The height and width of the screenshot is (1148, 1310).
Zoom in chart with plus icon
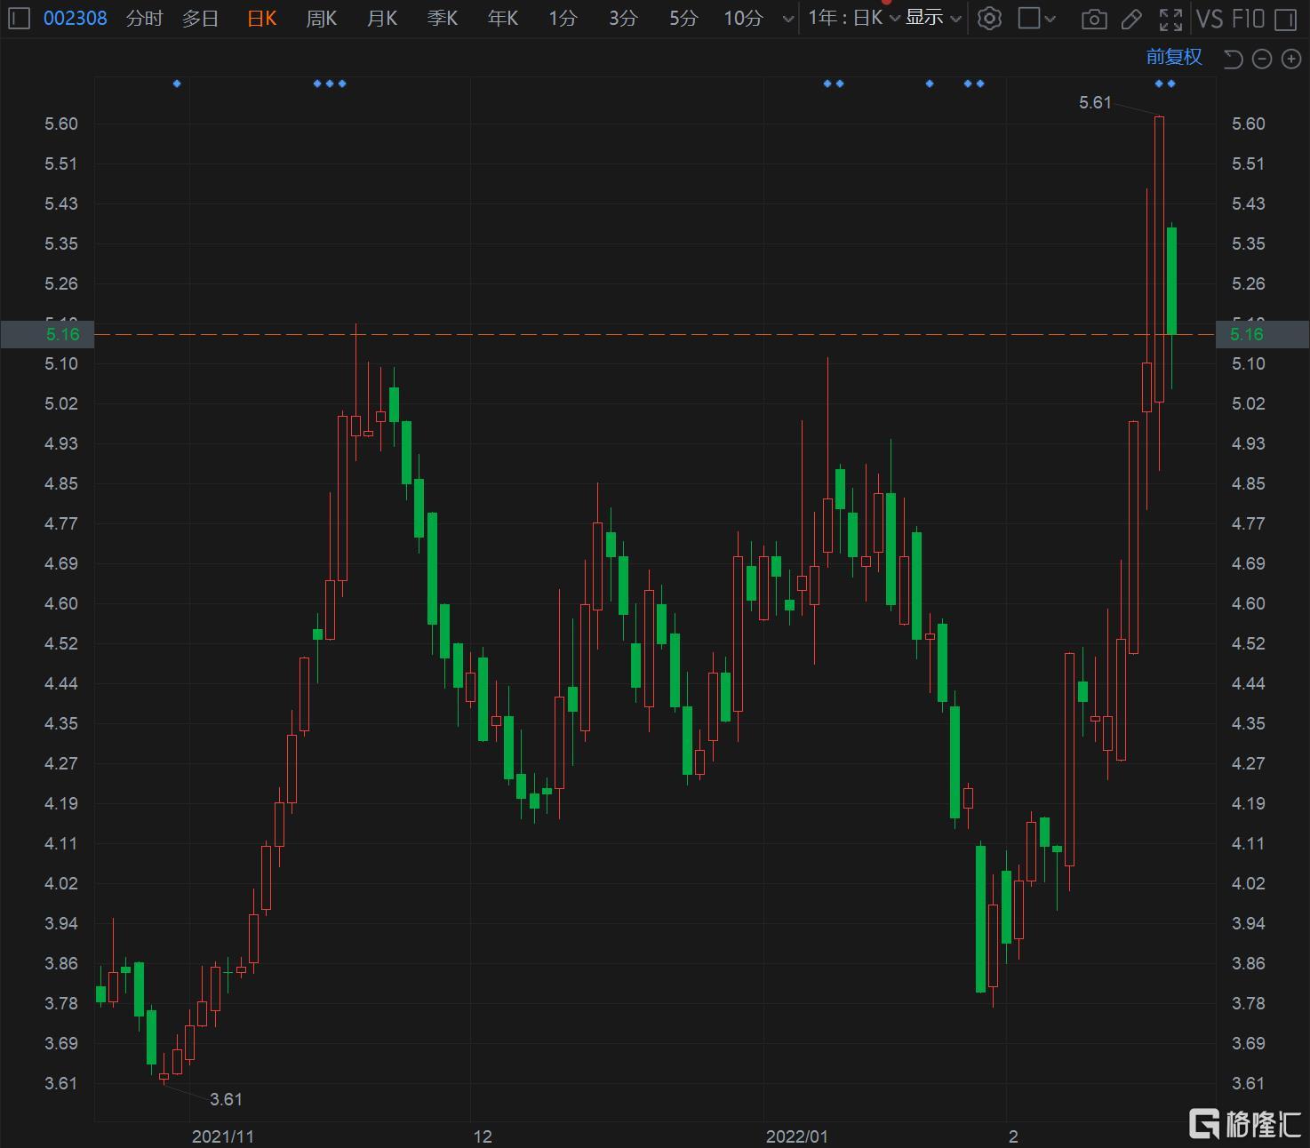[1290, 59]
